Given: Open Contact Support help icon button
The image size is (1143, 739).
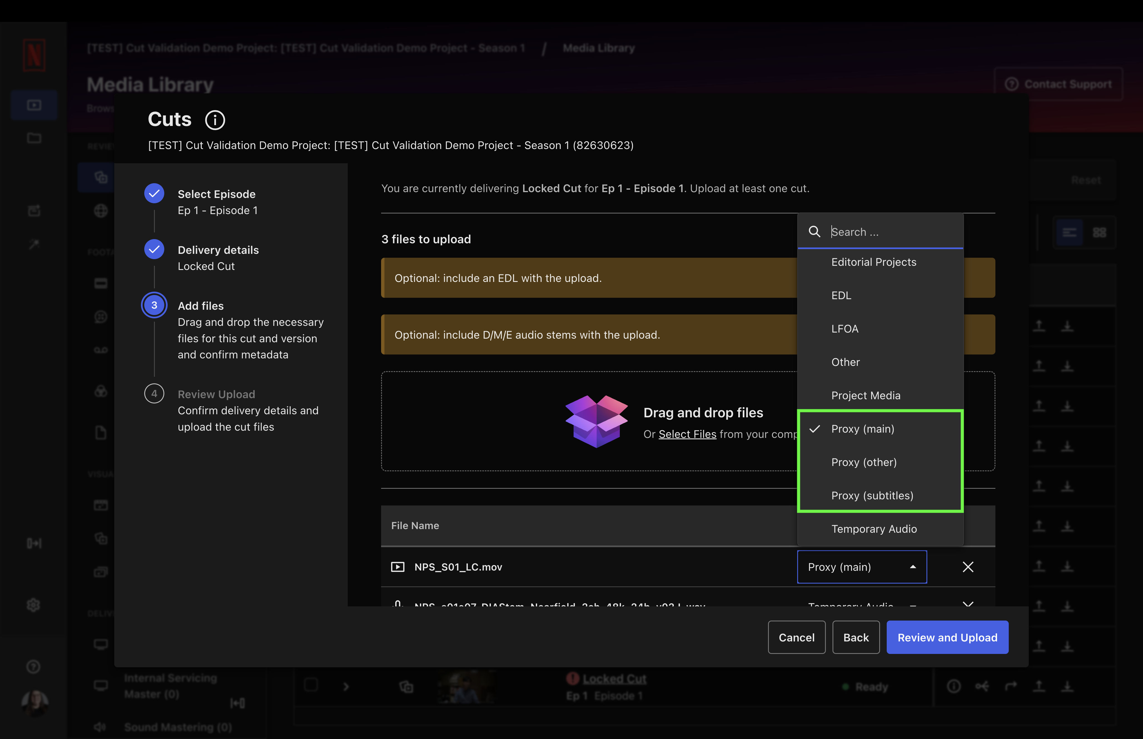Looking at the screenshot, I should pyautogui.click(x=1058, y=84).
